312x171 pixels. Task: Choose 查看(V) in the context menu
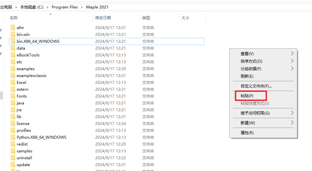[263, 54]
